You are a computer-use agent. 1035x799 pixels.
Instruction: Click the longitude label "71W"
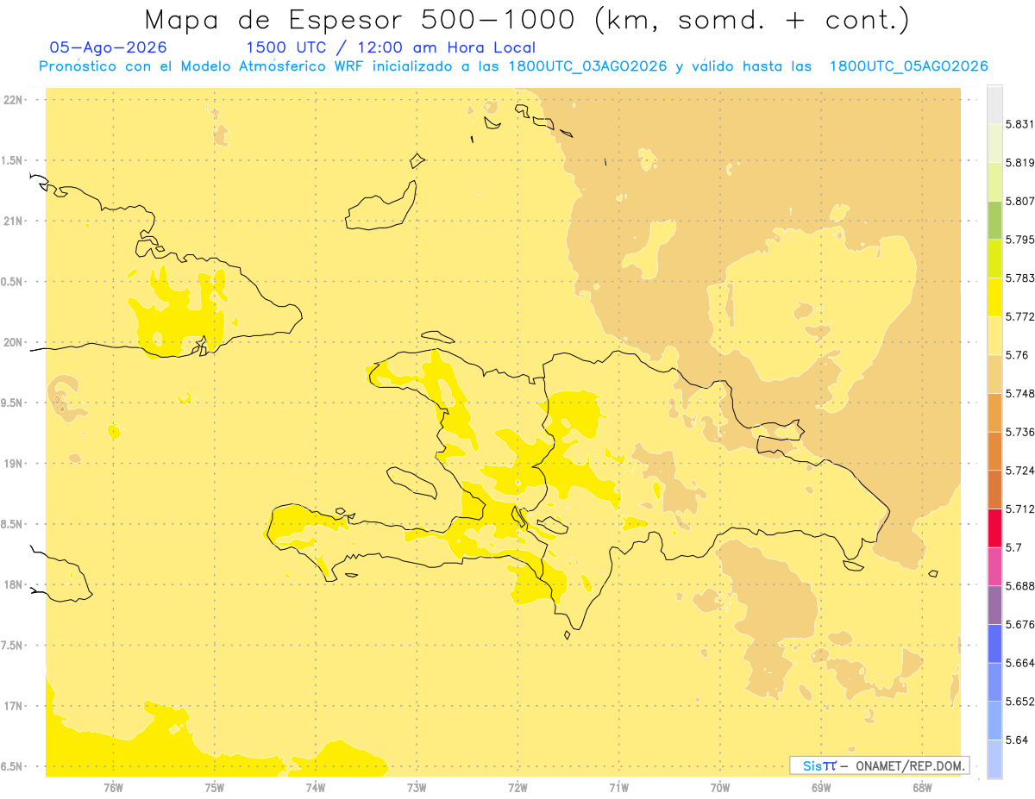(x=618, y=787)
